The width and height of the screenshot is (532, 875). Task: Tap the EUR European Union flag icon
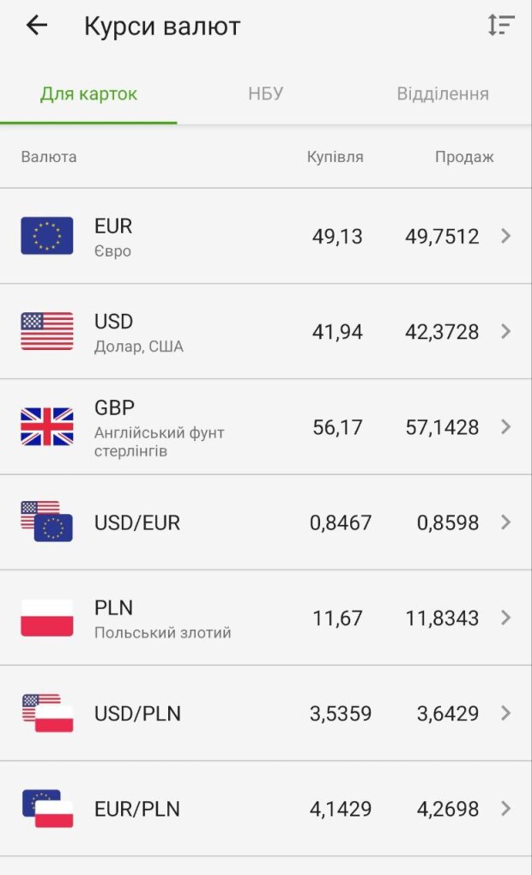coord(47,236)
